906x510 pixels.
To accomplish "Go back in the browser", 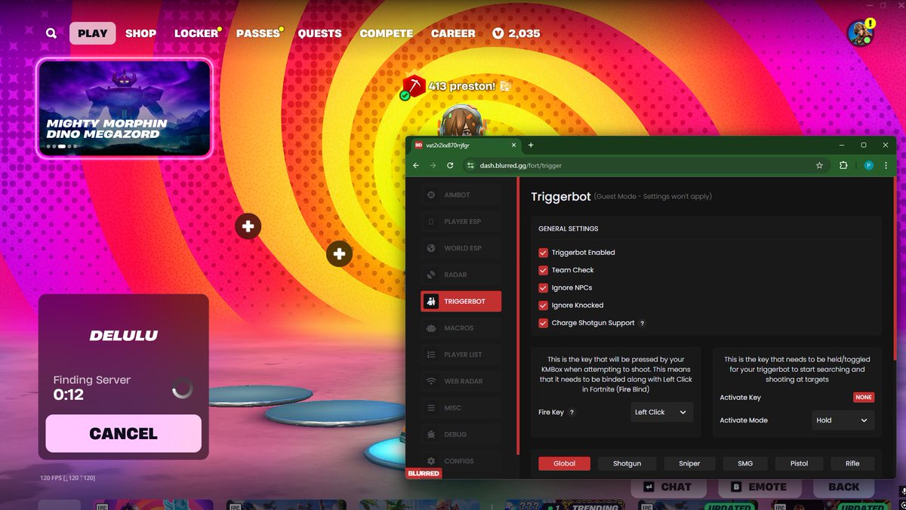I will point(415,165).
